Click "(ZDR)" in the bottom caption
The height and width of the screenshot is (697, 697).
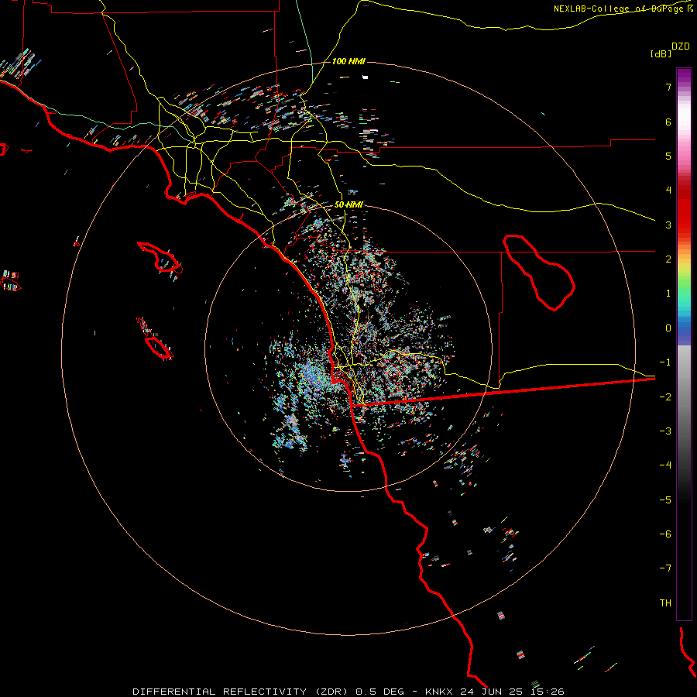click(332, 692)
